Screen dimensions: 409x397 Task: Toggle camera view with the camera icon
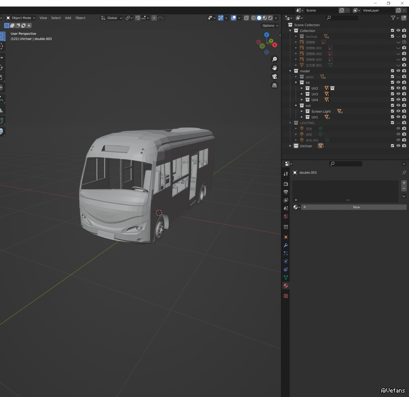[x=274, y=77]
